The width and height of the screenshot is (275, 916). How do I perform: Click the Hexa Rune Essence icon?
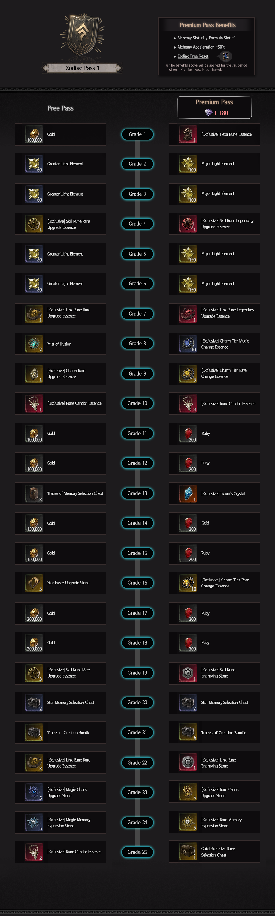point(188,134)
